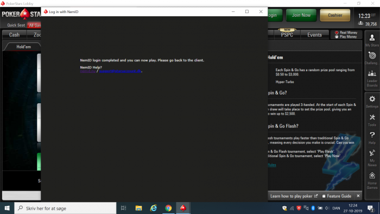Open the Settings gear in sidebar

pyautogui.click(x=372, y=102)
